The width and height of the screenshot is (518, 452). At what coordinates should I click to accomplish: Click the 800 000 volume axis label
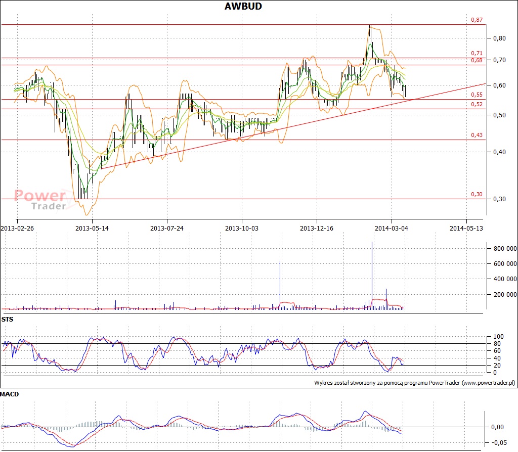[505, 249]
